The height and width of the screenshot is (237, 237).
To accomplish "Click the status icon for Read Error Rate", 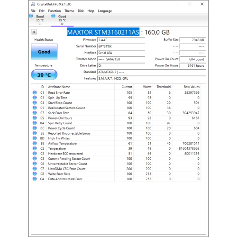I will (x=35, y=92).
